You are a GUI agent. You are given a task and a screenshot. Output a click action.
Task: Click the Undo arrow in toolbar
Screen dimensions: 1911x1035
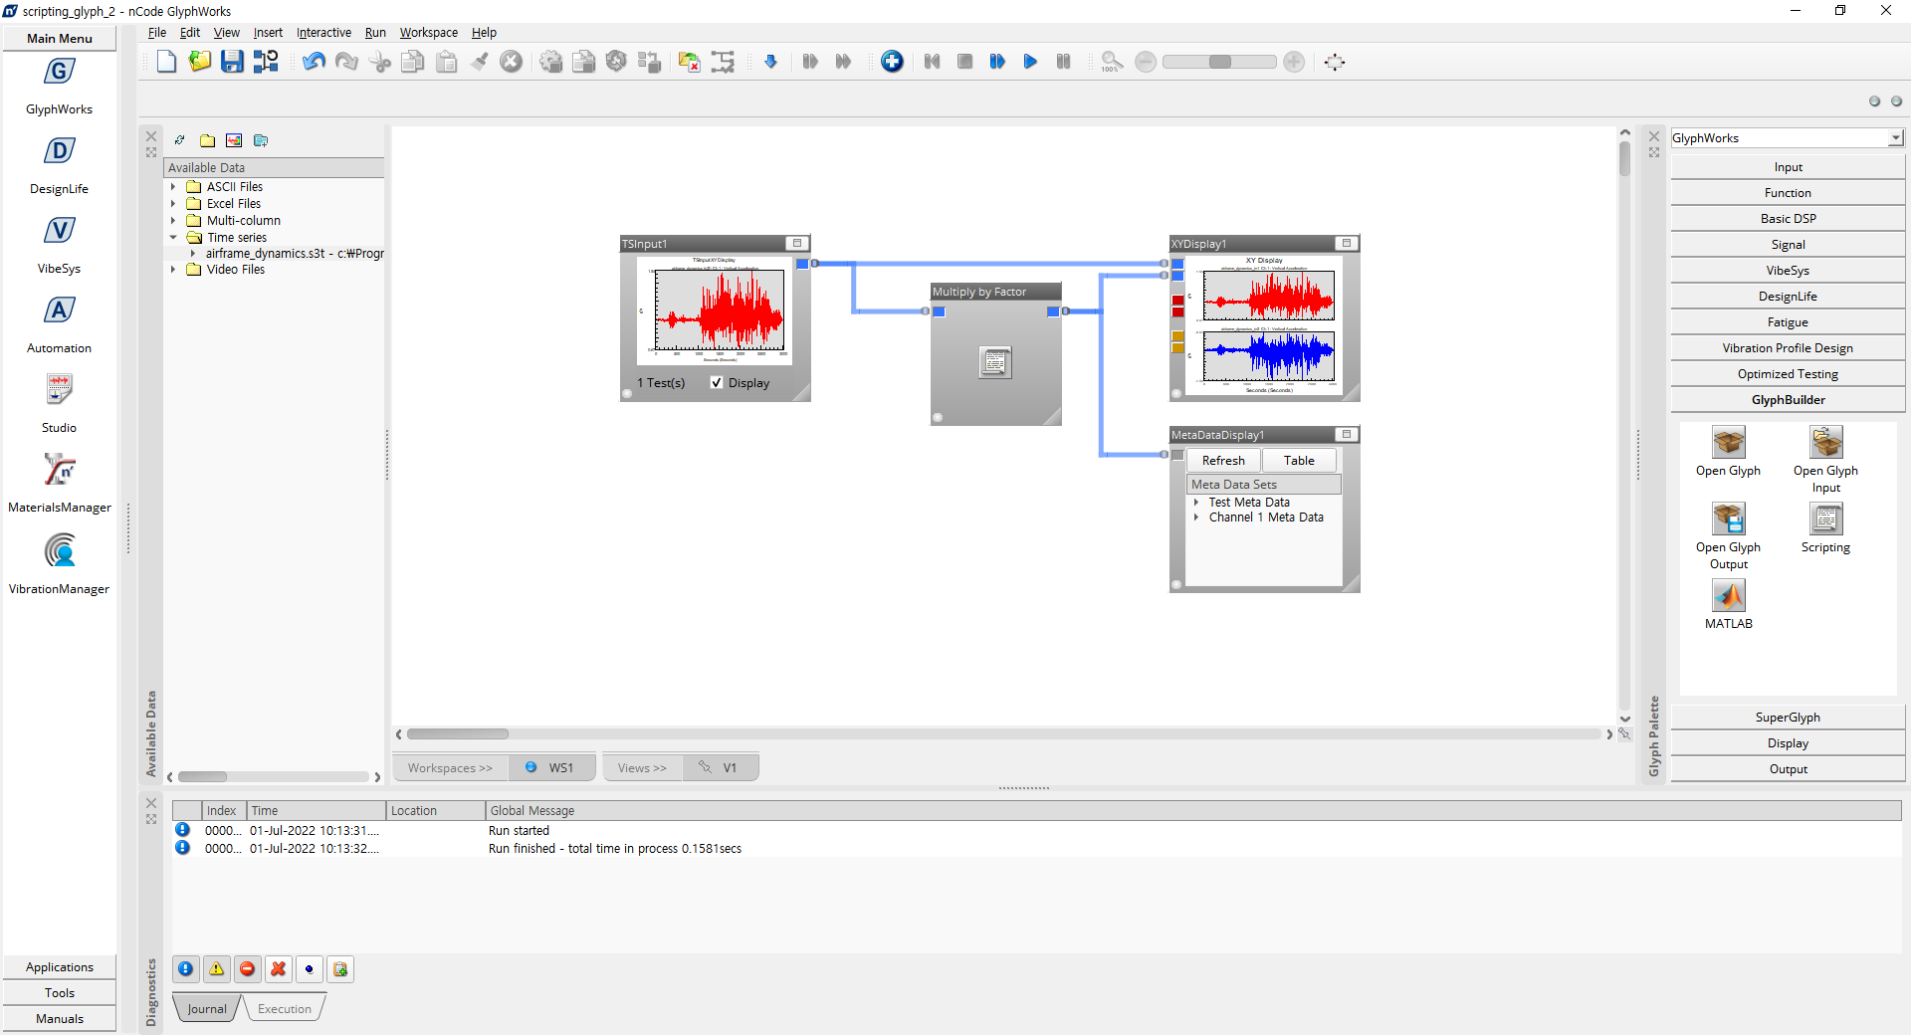(x=314, y=62)
